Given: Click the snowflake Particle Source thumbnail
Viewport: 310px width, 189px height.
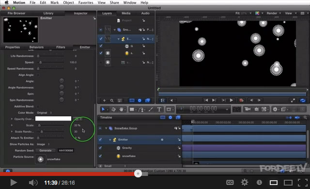Looking at the screenshot, I should pos(41,159).
